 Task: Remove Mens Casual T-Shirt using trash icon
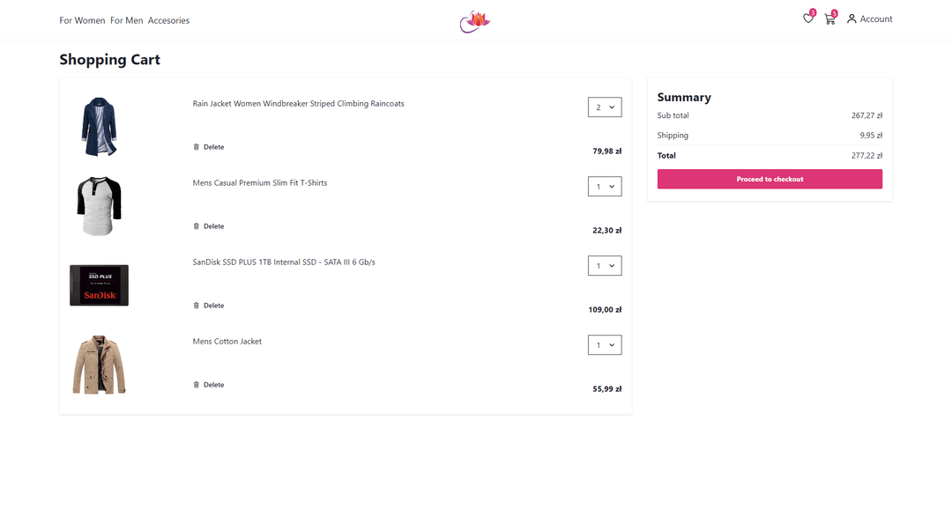point(197,226)
